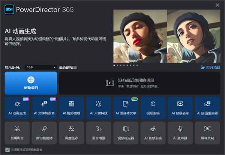Click the 最近的项目 label
Screen dimensions: 225x155
coord(68,68)
